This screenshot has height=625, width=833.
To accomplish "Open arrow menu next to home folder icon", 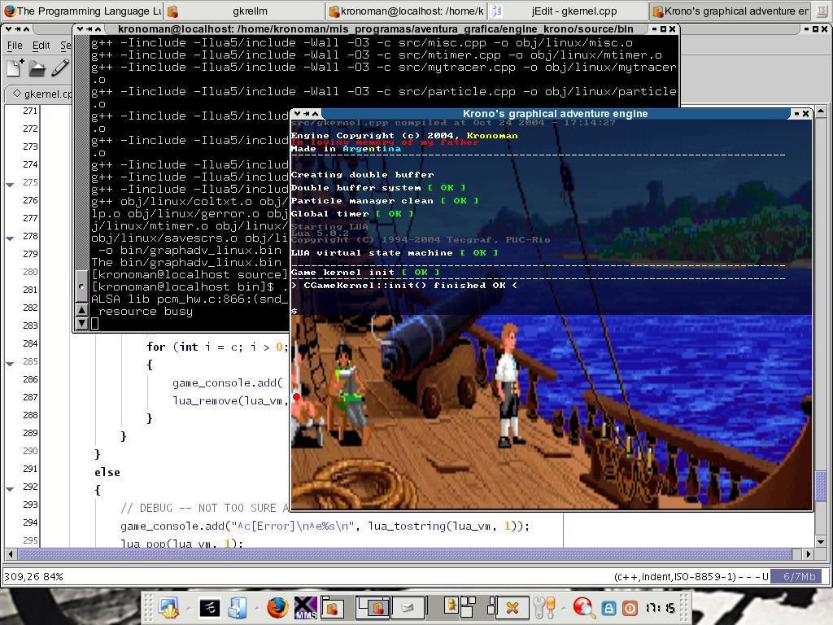I will (256, 607).
